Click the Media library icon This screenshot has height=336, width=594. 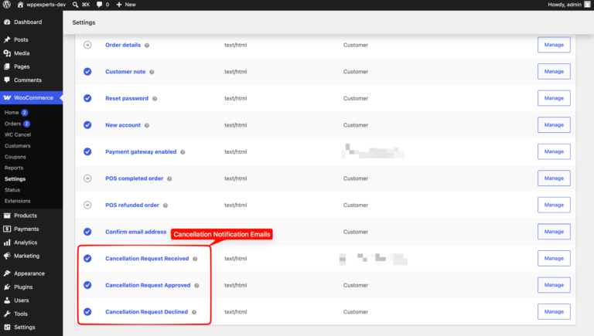7,53
